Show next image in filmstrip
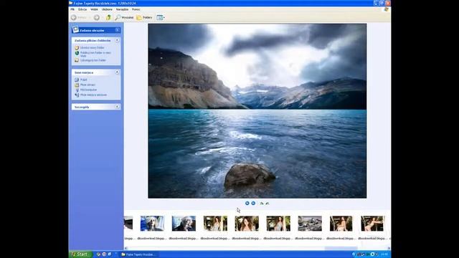This screenshot has width=459, height=258. pos(253,204)
